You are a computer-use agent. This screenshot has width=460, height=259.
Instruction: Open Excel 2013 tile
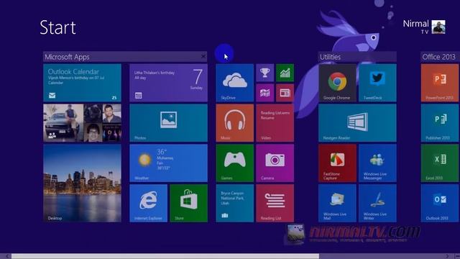440,163
